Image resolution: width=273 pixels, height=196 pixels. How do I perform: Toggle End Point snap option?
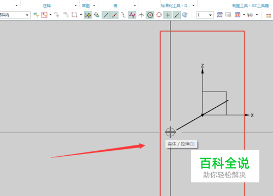point(106,15)
